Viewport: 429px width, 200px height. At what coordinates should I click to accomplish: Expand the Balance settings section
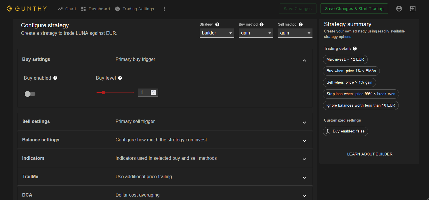point(165,140)
